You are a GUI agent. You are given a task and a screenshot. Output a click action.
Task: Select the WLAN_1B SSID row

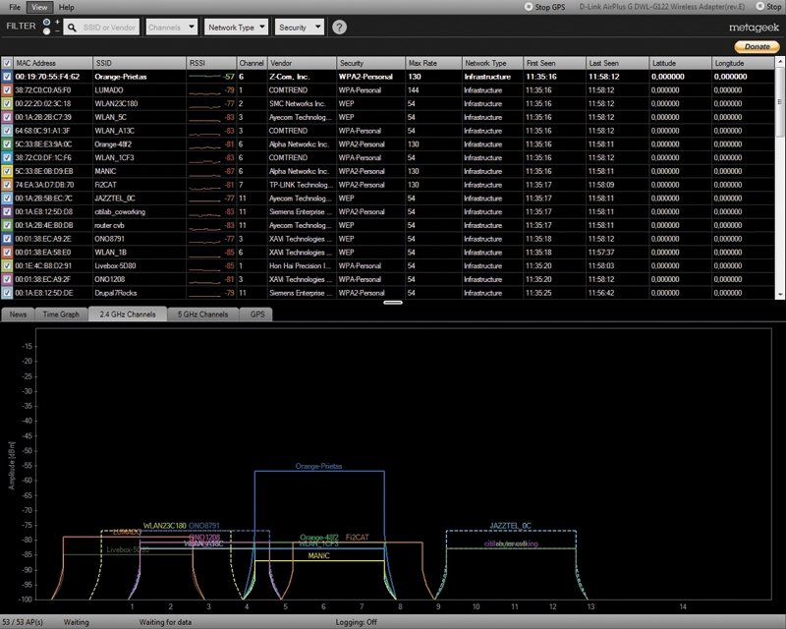pyautogui.click(x=110, y=253)
